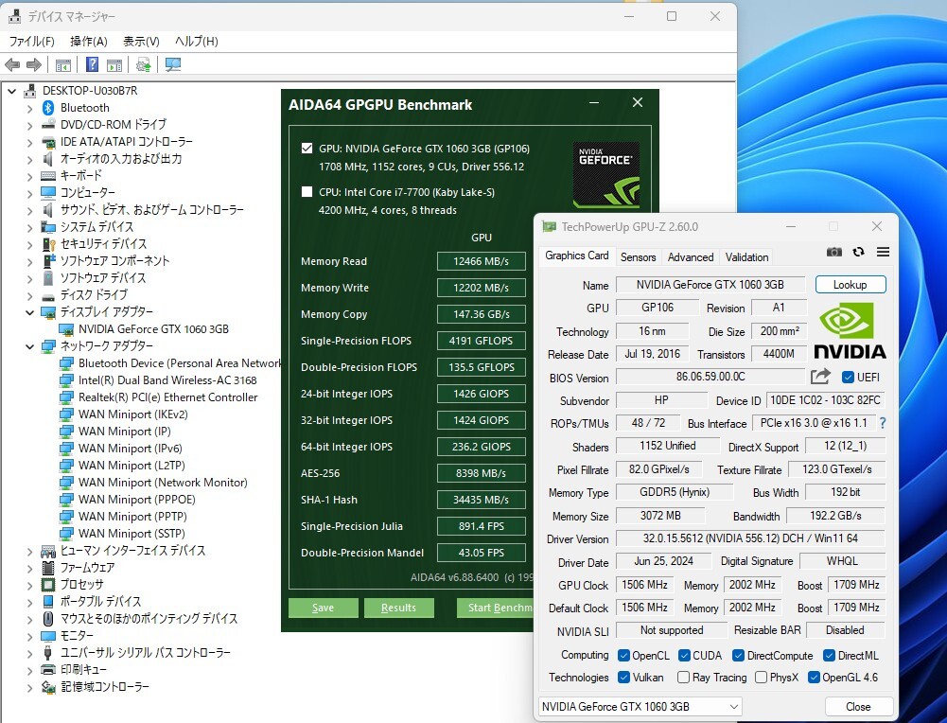
Task: Toggle the Vulkan checkbox
Action: point(623,677)
